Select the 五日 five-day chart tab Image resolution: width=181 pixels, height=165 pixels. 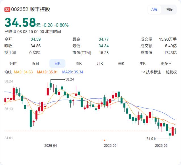[x=35, y=63]
